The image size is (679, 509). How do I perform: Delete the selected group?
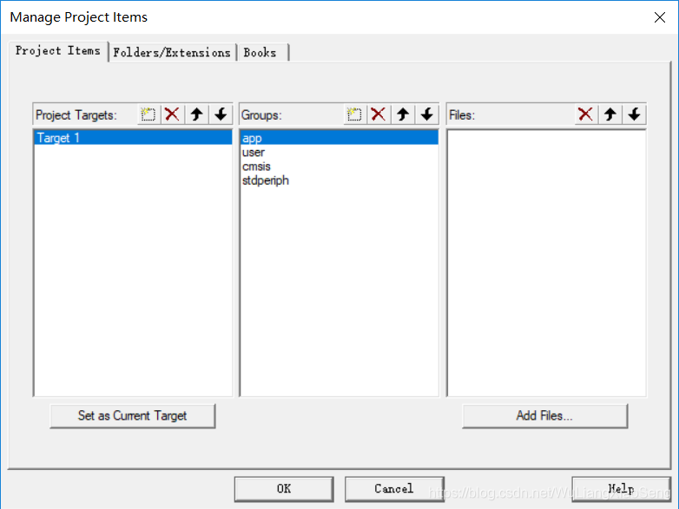click(379, 114)
